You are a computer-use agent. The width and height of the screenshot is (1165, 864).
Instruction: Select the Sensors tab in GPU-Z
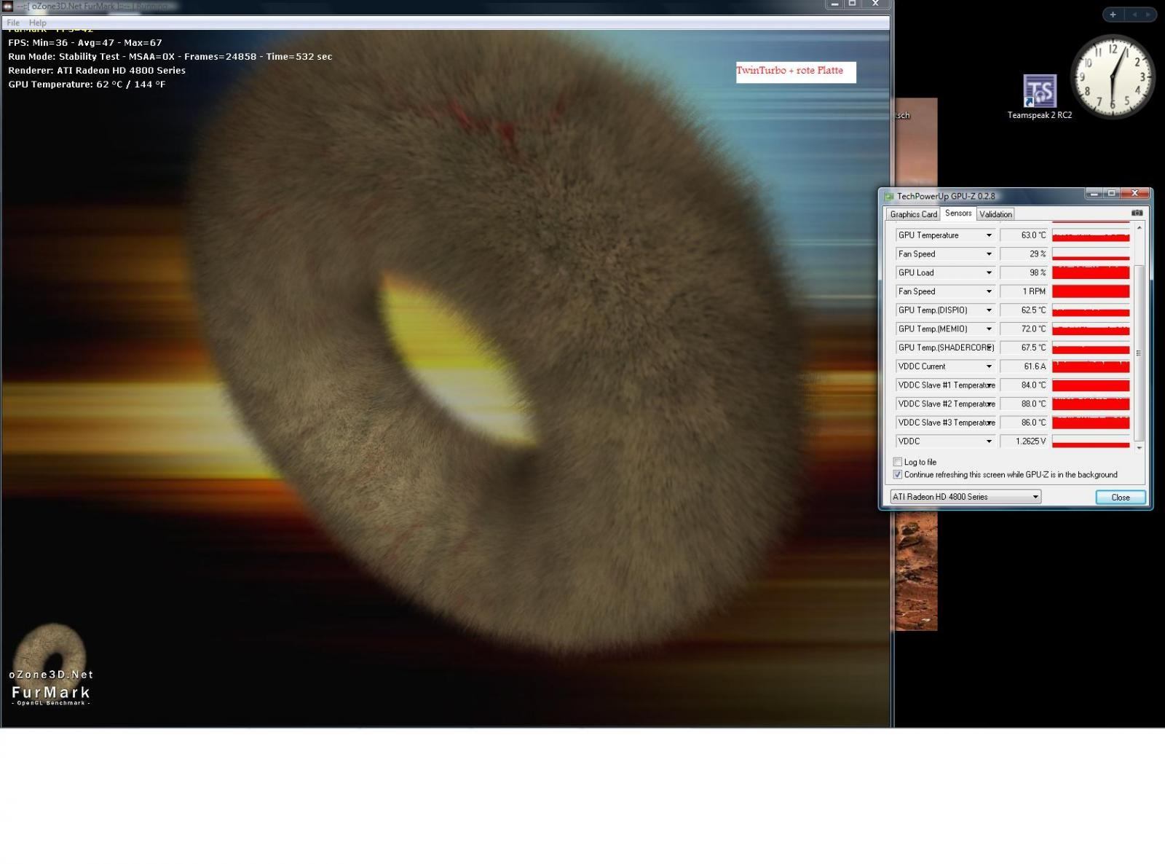958,213
